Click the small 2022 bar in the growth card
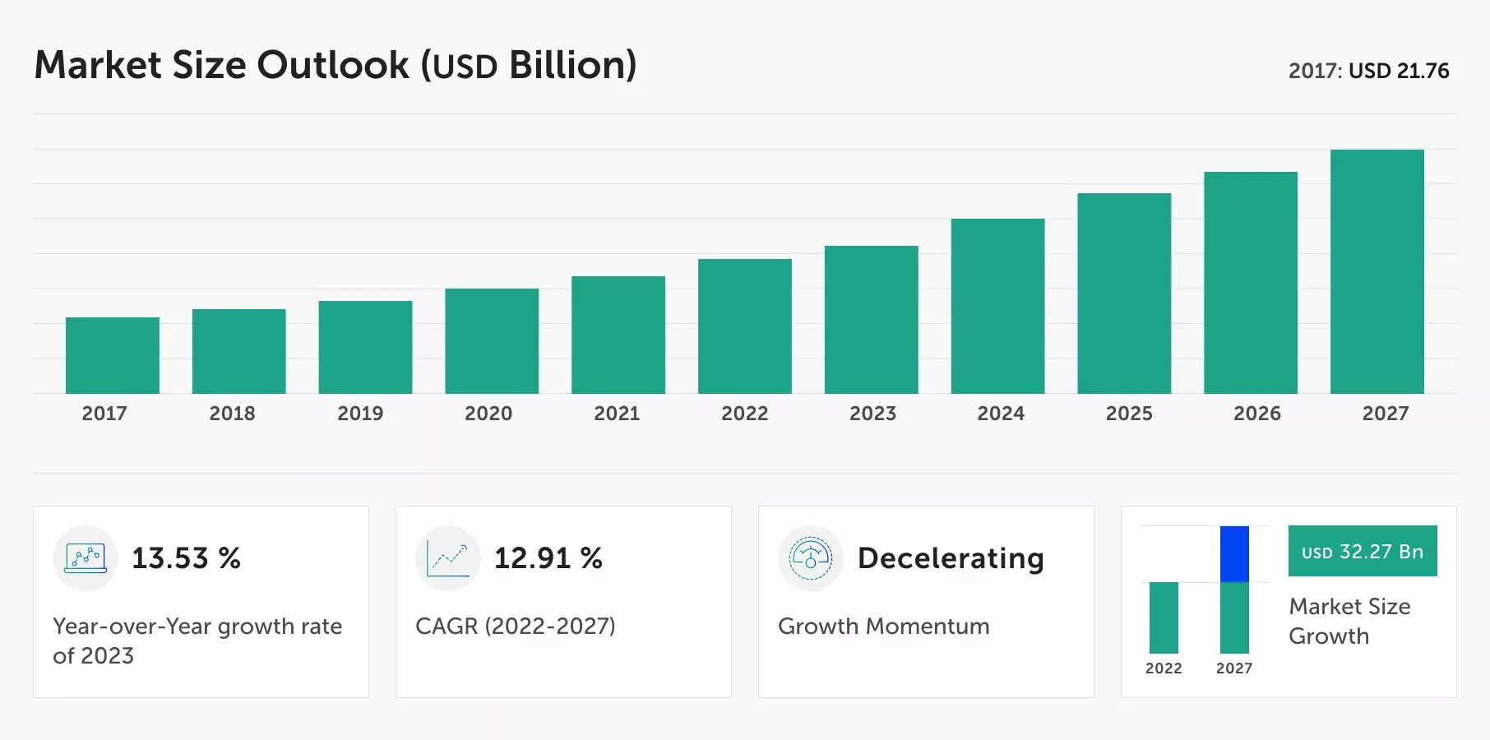 point(1164,617)
